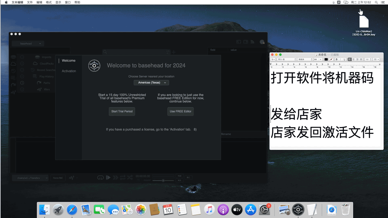Image resolution: width=388 pixels, height=218 pixels.
Task: Click the search magnifier icon in basehead
Action: point(105,52)
